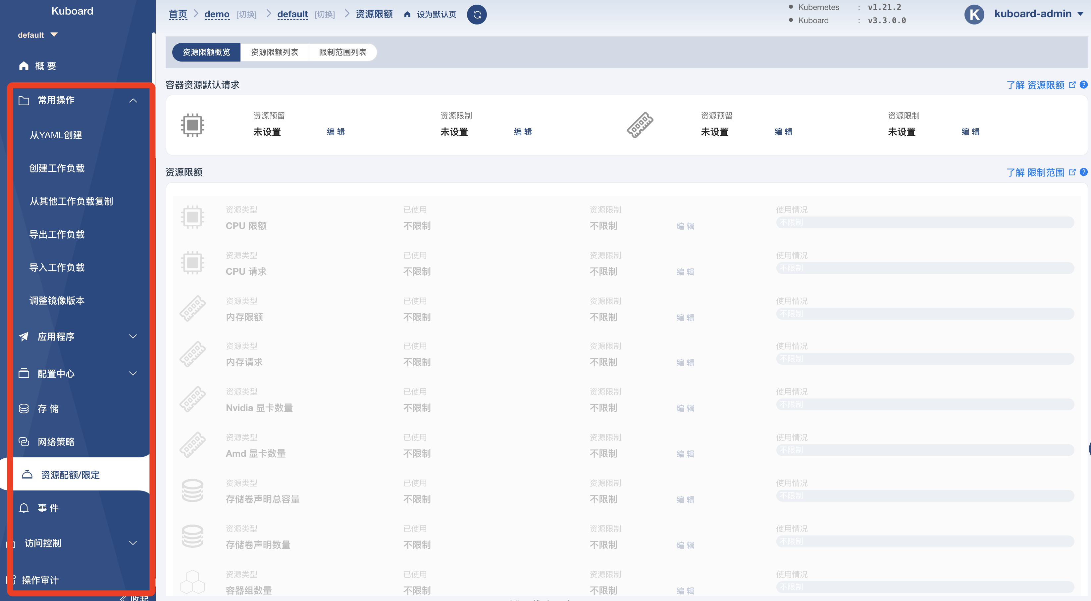
Task: Select 导出工作负载 in the sidebar
Action: (57, 234)
